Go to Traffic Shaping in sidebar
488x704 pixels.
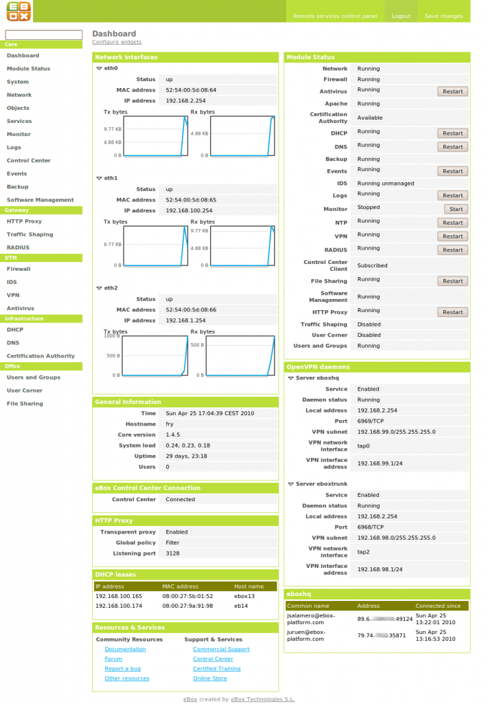(30, 234)
